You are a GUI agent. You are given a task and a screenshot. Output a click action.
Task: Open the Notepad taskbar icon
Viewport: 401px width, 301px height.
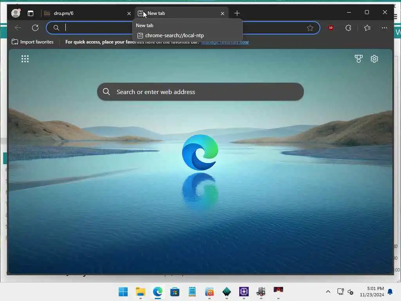click(192, 292)
